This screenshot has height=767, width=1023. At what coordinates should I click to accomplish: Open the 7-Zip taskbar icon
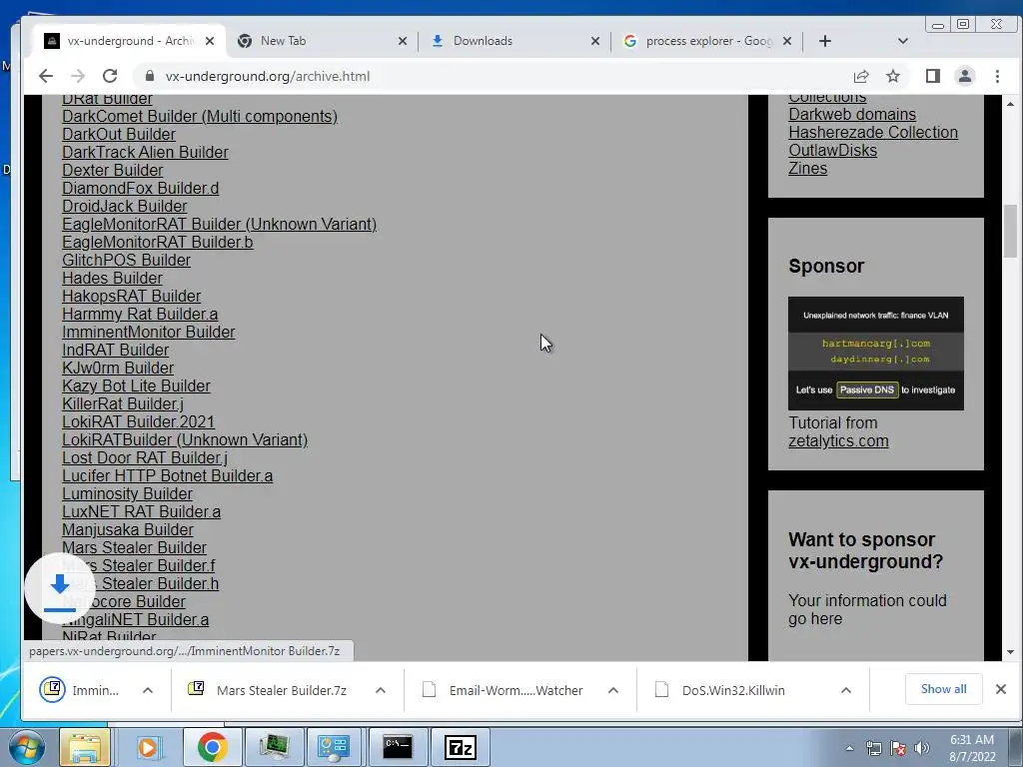pos(461,747)
